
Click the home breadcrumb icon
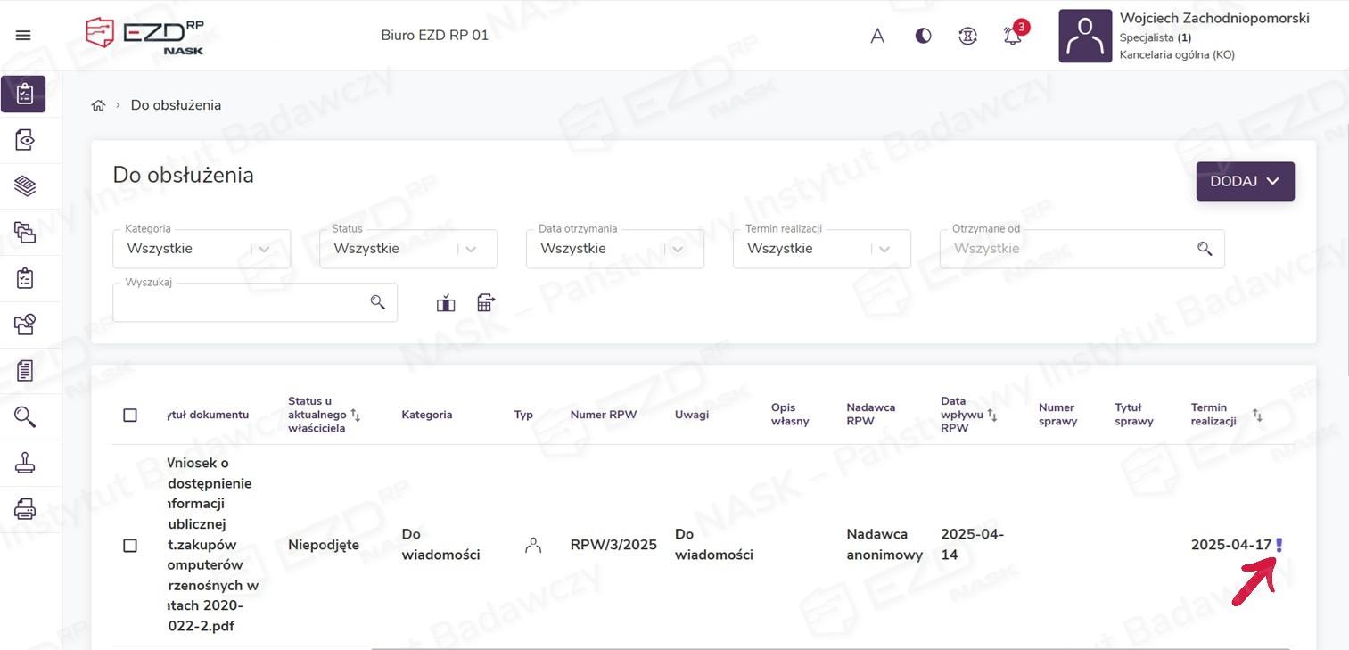click(x=98, y=105)
